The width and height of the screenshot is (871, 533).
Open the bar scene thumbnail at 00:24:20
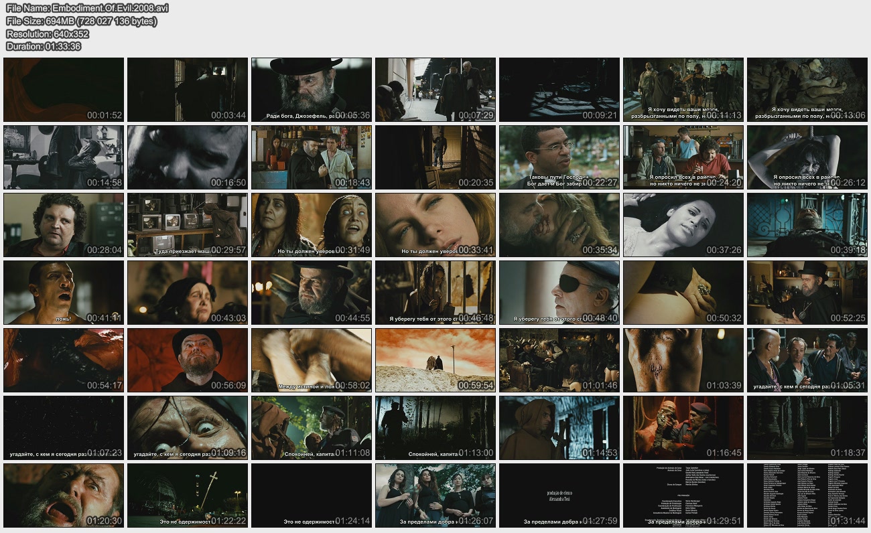point(683,157)
